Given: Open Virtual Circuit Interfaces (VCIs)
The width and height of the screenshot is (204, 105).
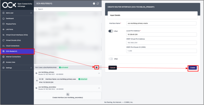Looking at the screenshot, I should coord(17,35).
